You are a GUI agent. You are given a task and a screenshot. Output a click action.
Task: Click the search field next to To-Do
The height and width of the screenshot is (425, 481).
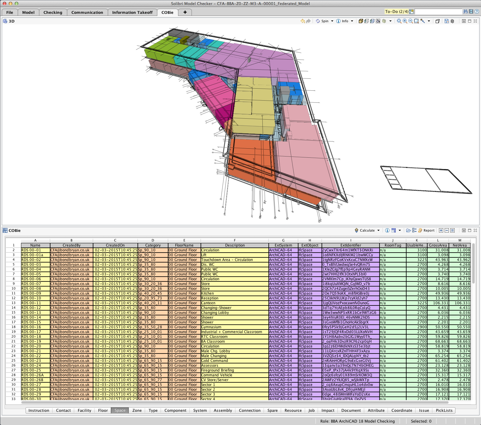[437, 11]
